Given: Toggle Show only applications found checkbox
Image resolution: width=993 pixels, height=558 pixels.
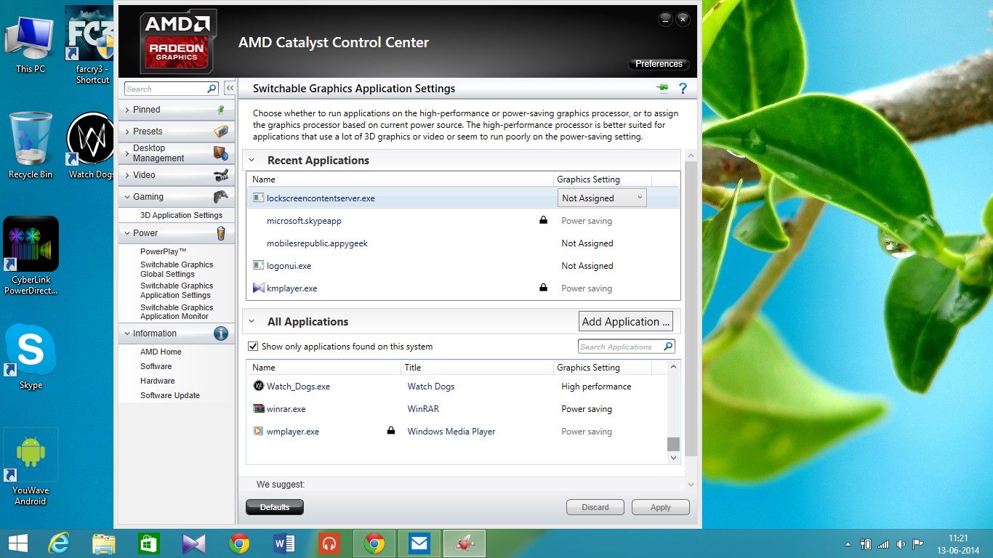Looking at the screenshot, I should [253, 347].
